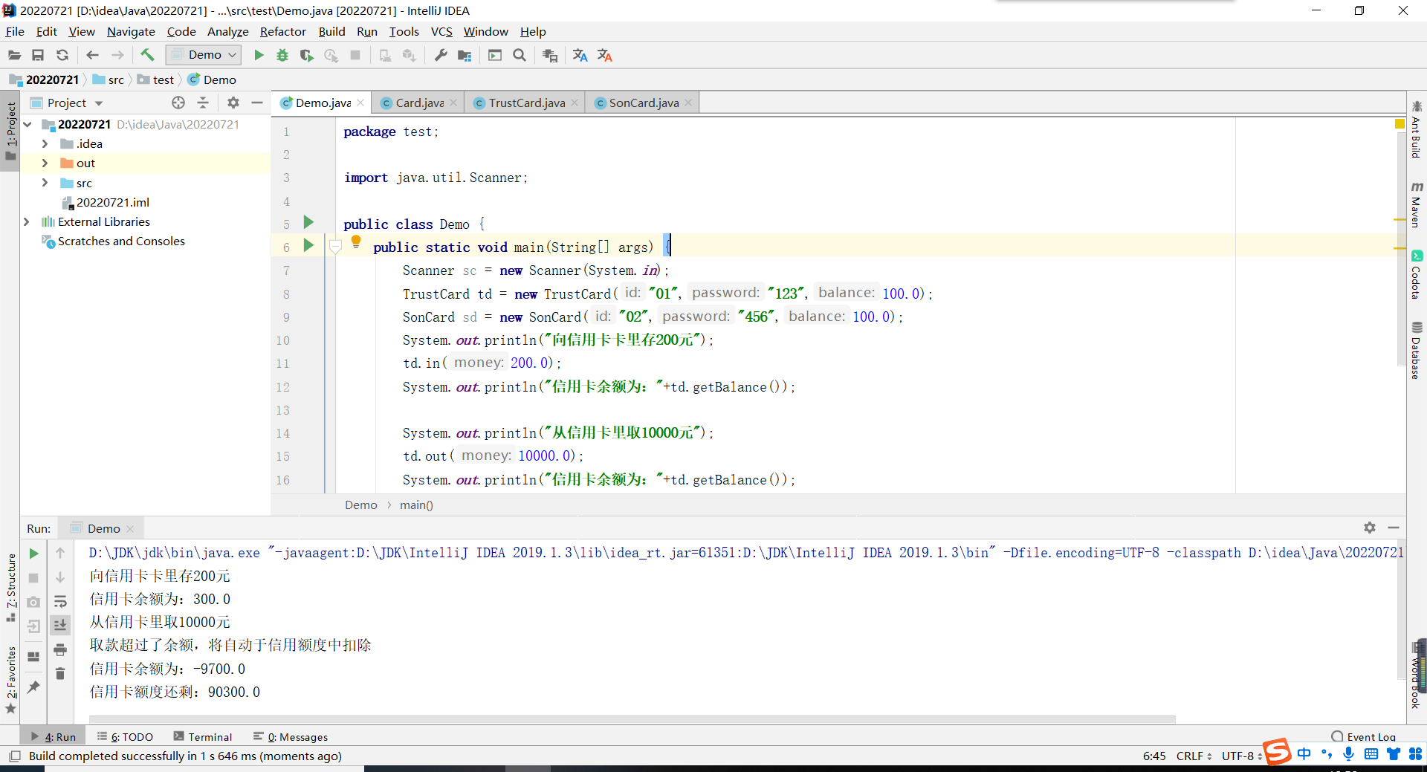The width and height of the screenshot is (1427, 772).
Task: Click the Search Everywhere magnifier icon
Action: (x=520, y=55)
